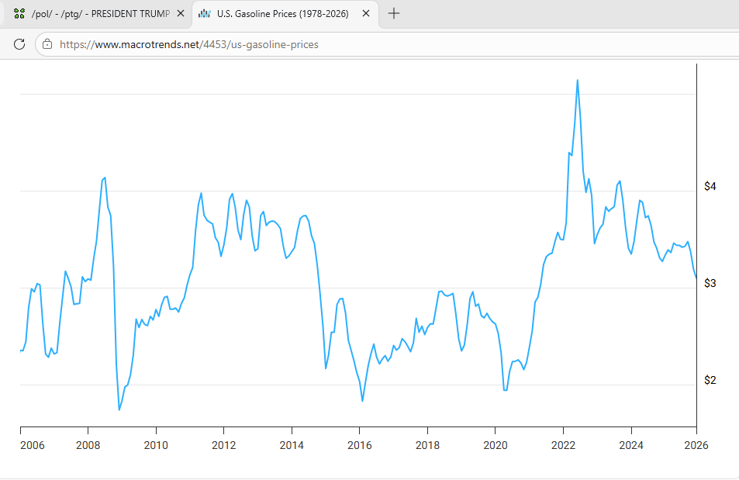Click the /pol/ tab clover favicon
The width and height of the screenshot is (739, 480).
[19, 14]
